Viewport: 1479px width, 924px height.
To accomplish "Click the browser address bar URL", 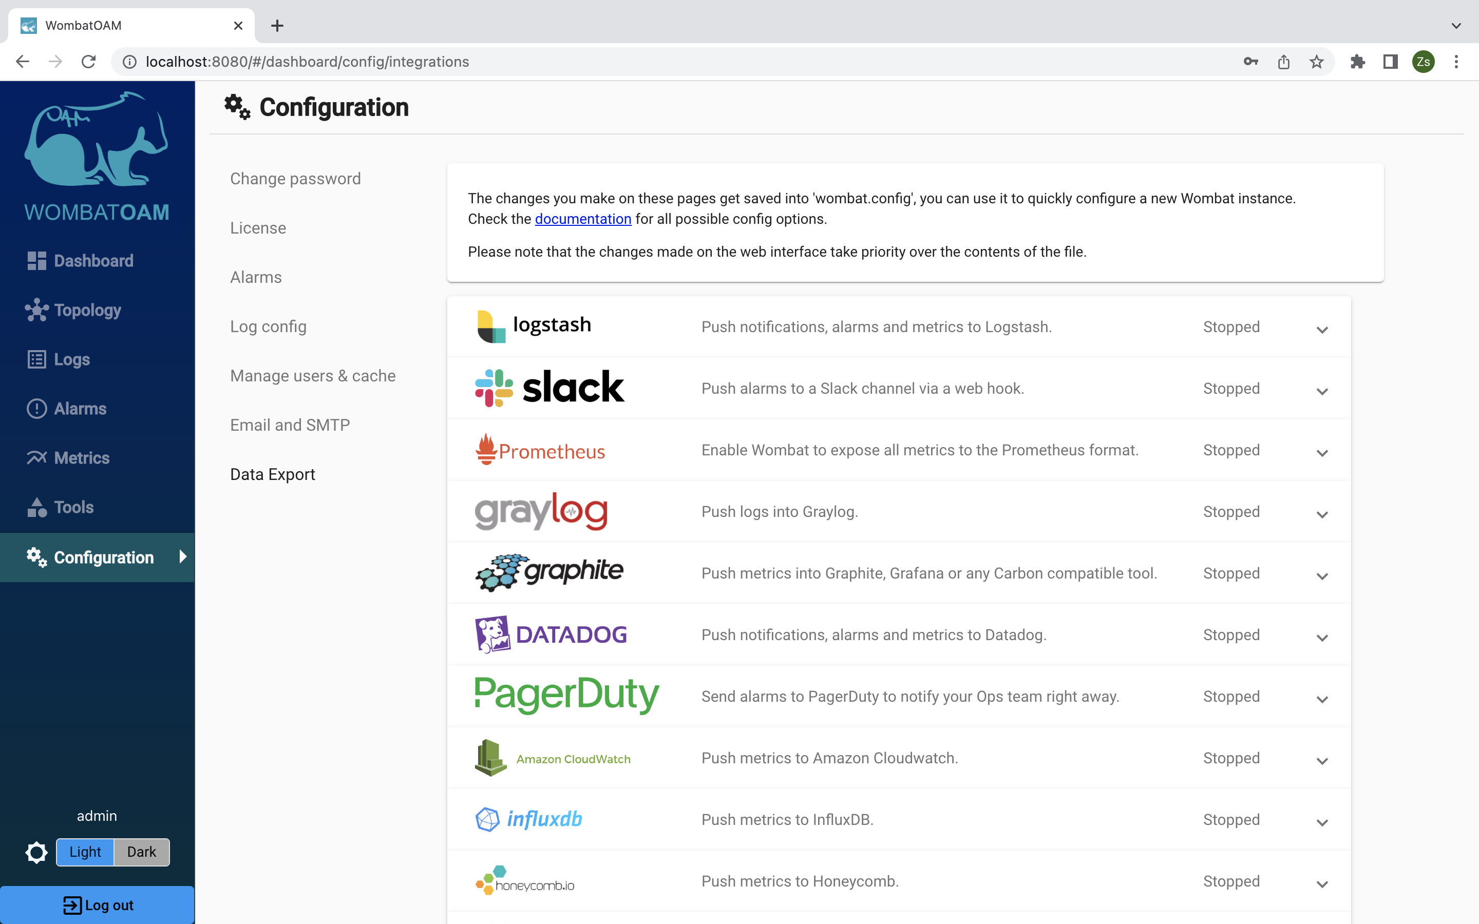I will (308, 62).
